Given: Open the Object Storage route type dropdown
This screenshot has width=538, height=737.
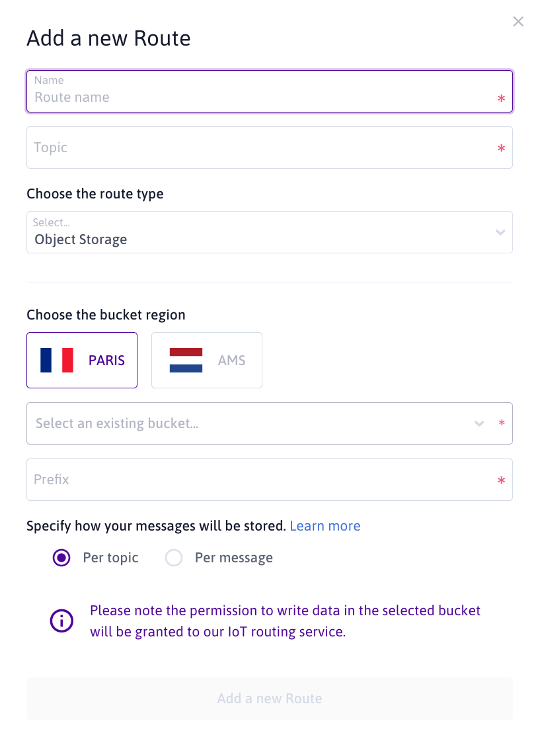Looking at the screenshot, I should point(264,232).
